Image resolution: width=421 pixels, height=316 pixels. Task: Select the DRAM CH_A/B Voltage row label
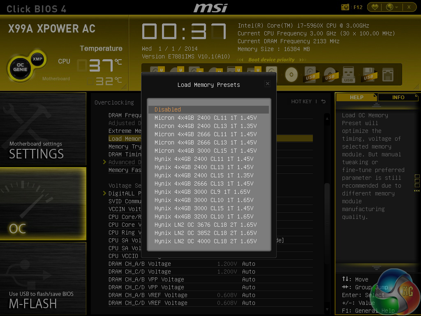point(140,264)
